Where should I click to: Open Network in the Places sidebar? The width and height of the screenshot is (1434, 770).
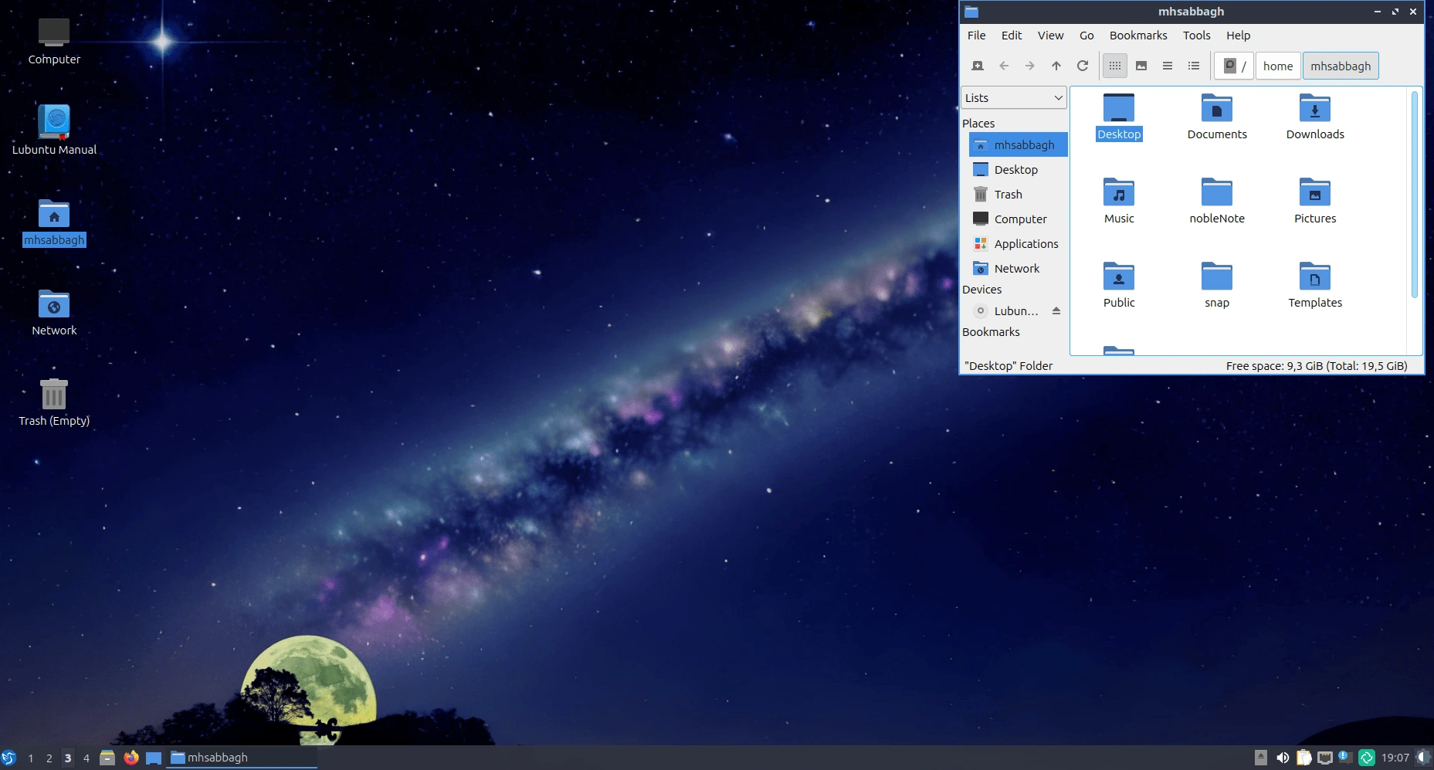pyautogui.click(x=1018, y=268)
